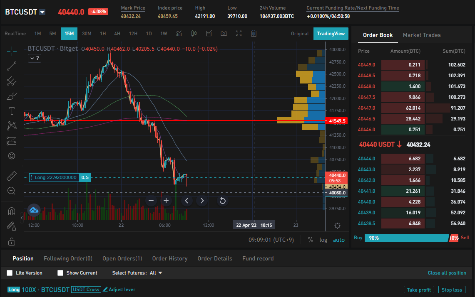This screenshot has width=475, height=297.
Task: Open candlestick chart style selector
Action: (x=194, y=34)
